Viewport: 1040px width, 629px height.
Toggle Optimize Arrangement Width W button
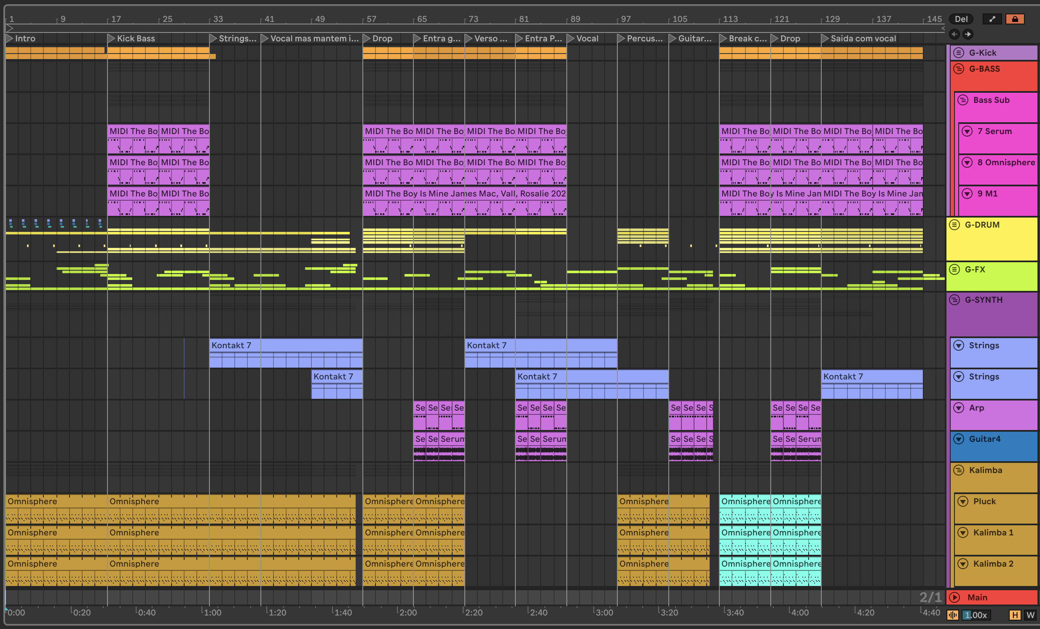[1030, 615]
